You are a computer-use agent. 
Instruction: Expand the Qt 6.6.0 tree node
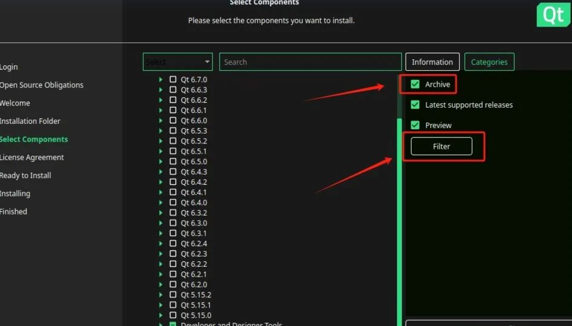160,120
